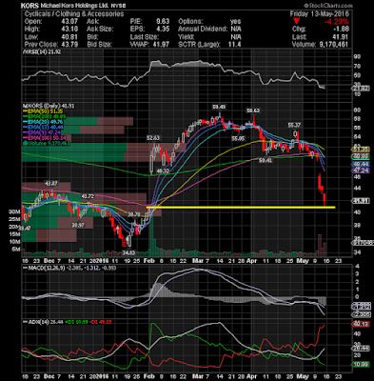Click the Prev Close value 43.79
The image size is (374, 381).
click(69, 44)
